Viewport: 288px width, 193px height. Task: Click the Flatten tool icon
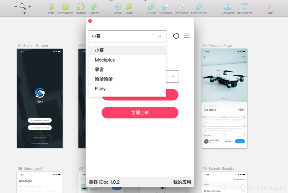click(x=94, y=7)
